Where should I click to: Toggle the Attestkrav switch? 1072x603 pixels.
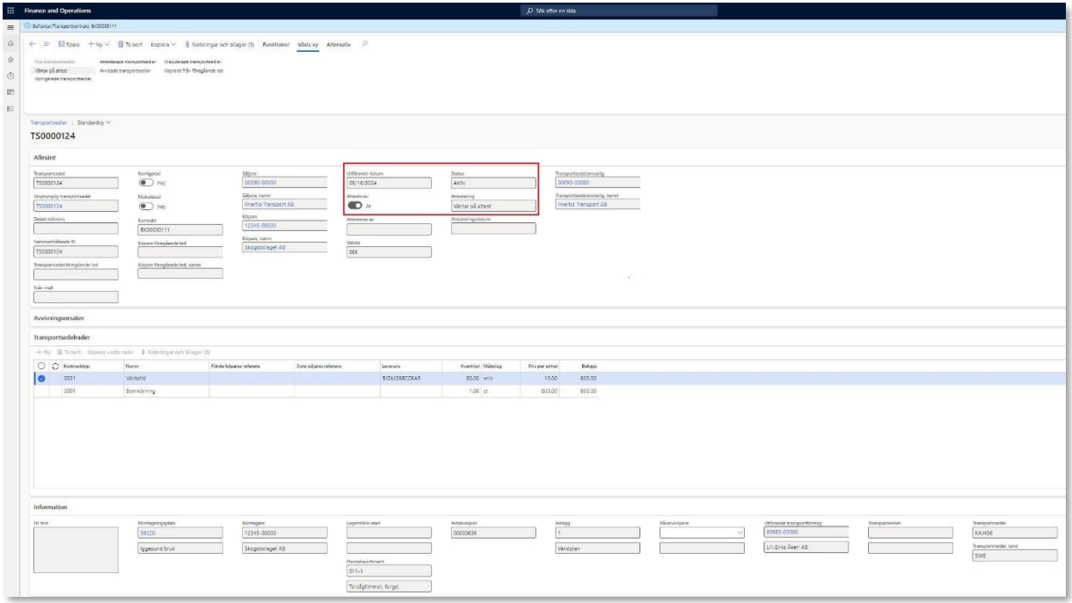(x=356, y=206)
